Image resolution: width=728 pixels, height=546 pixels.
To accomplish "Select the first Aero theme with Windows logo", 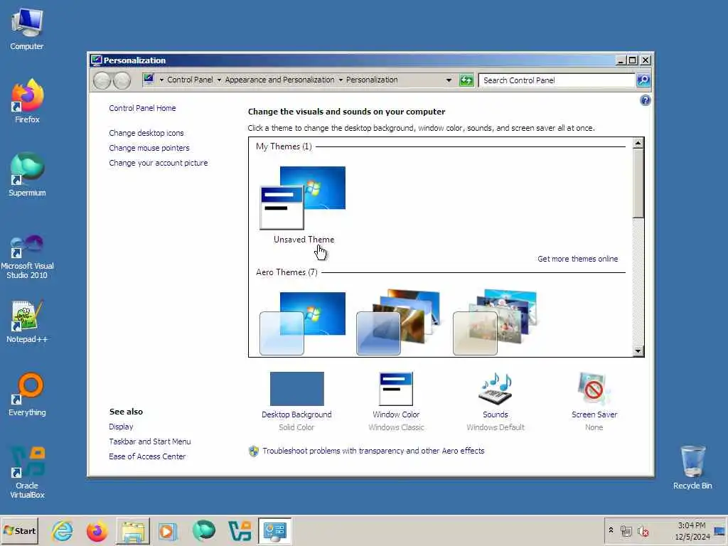I will (303, 323).
